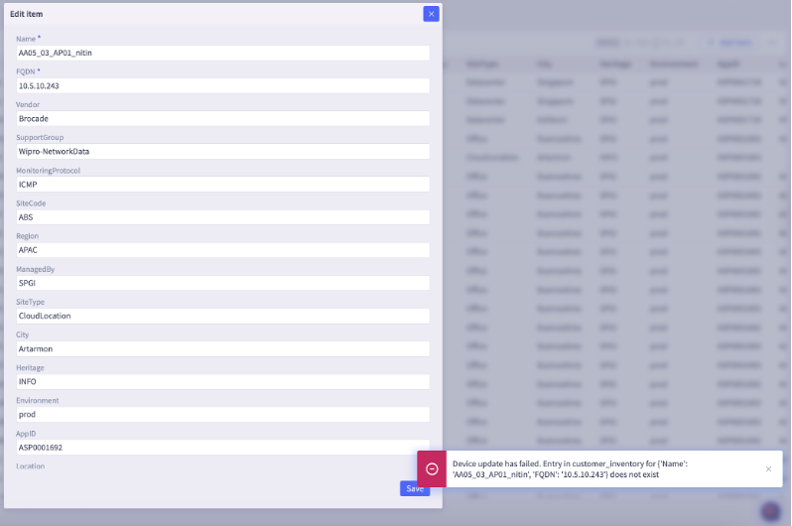Click the Save button
Screen dimensions: 792x526
click(415, 488)
